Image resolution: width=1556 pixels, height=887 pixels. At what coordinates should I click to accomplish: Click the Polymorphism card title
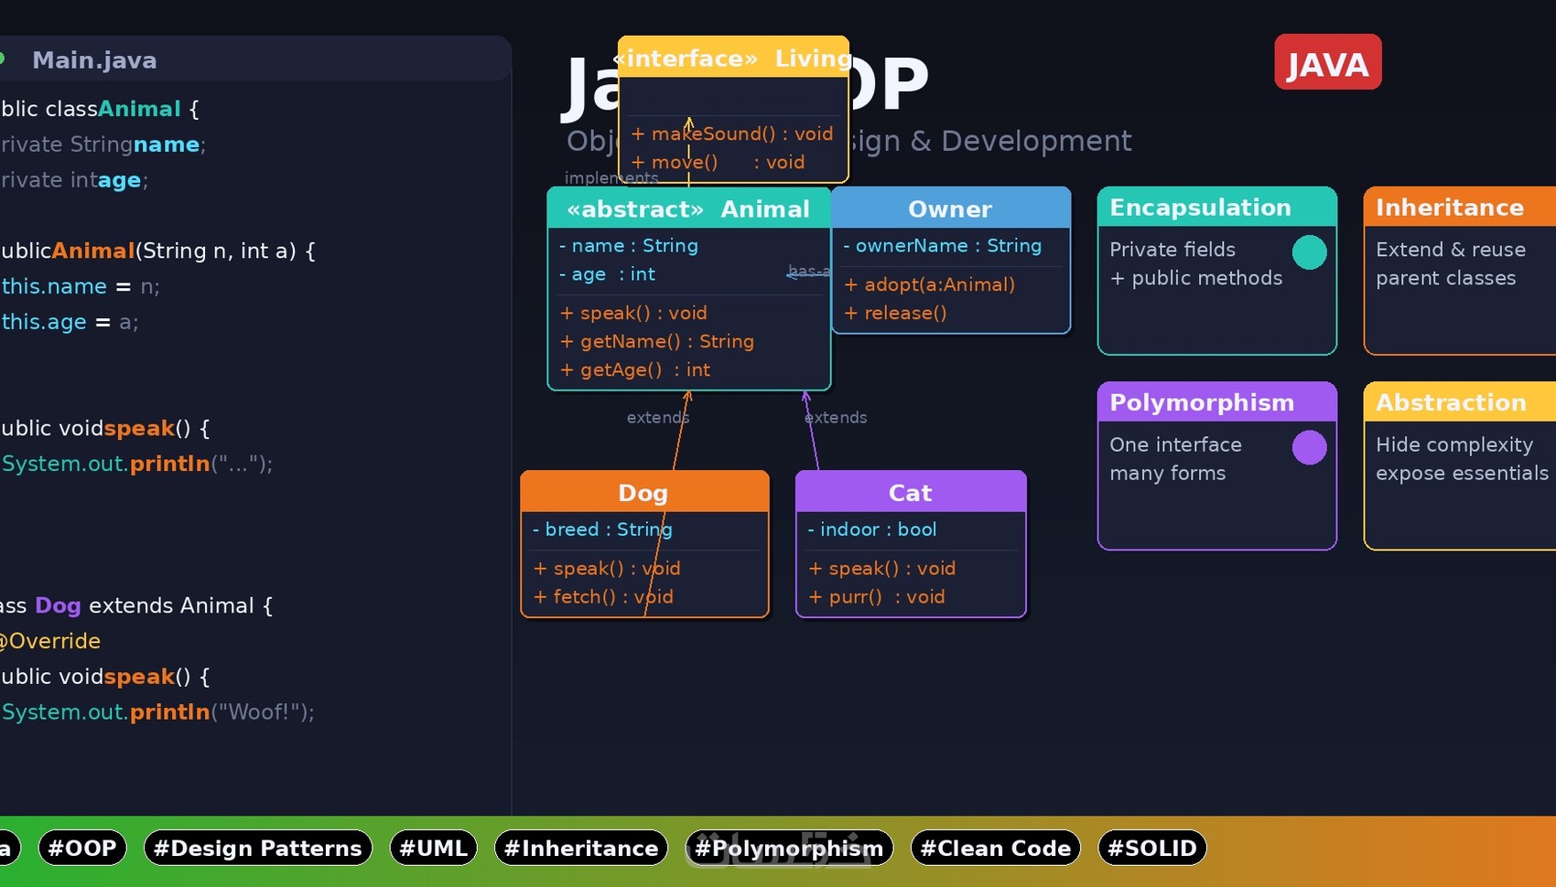1202,402
